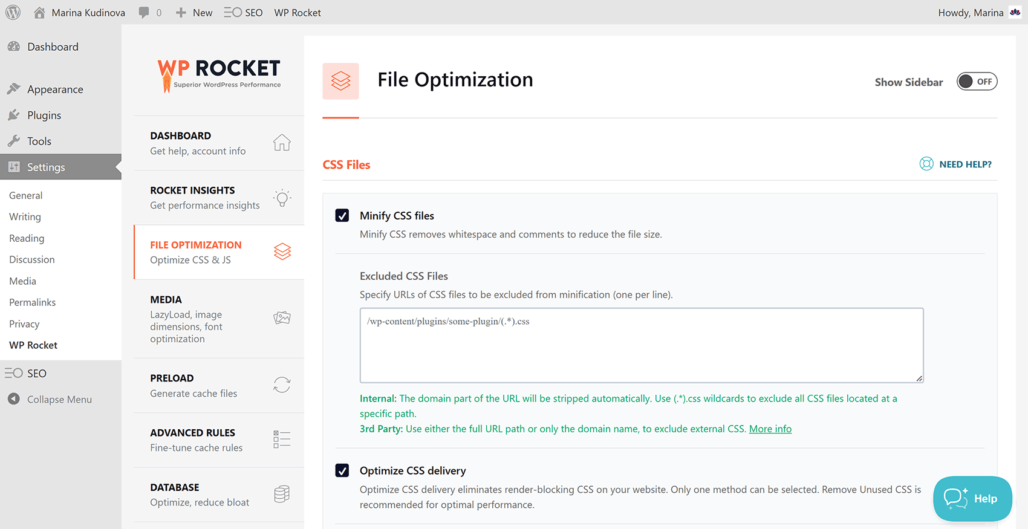The width and height of the screenshot is (1028, 529).
Task: Click the Settings sliders icon
Action: click(x=14, y=167)
